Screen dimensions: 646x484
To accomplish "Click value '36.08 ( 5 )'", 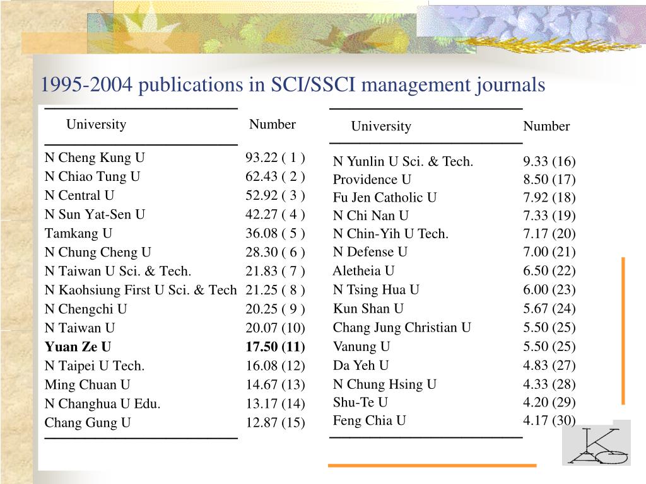I will [275, 233].
